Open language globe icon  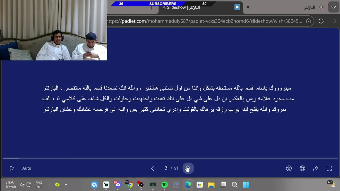click(x=302, y=168)
